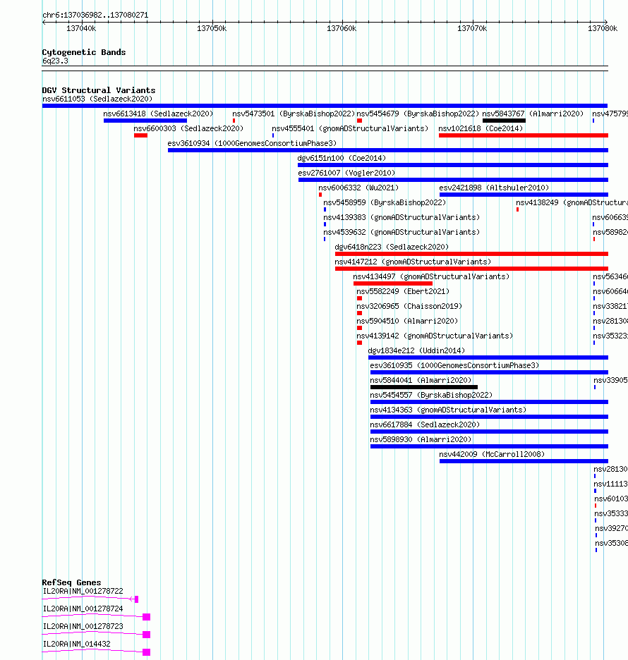Image resolution: width=628 pixels, height=660 pixels.
Task: Click the chr6:137036982..137080271 coordinate label
Action: pyautogui.click(x=95, y=15)
